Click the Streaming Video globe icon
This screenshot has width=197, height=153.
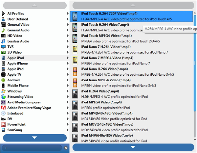pos(3,97)
